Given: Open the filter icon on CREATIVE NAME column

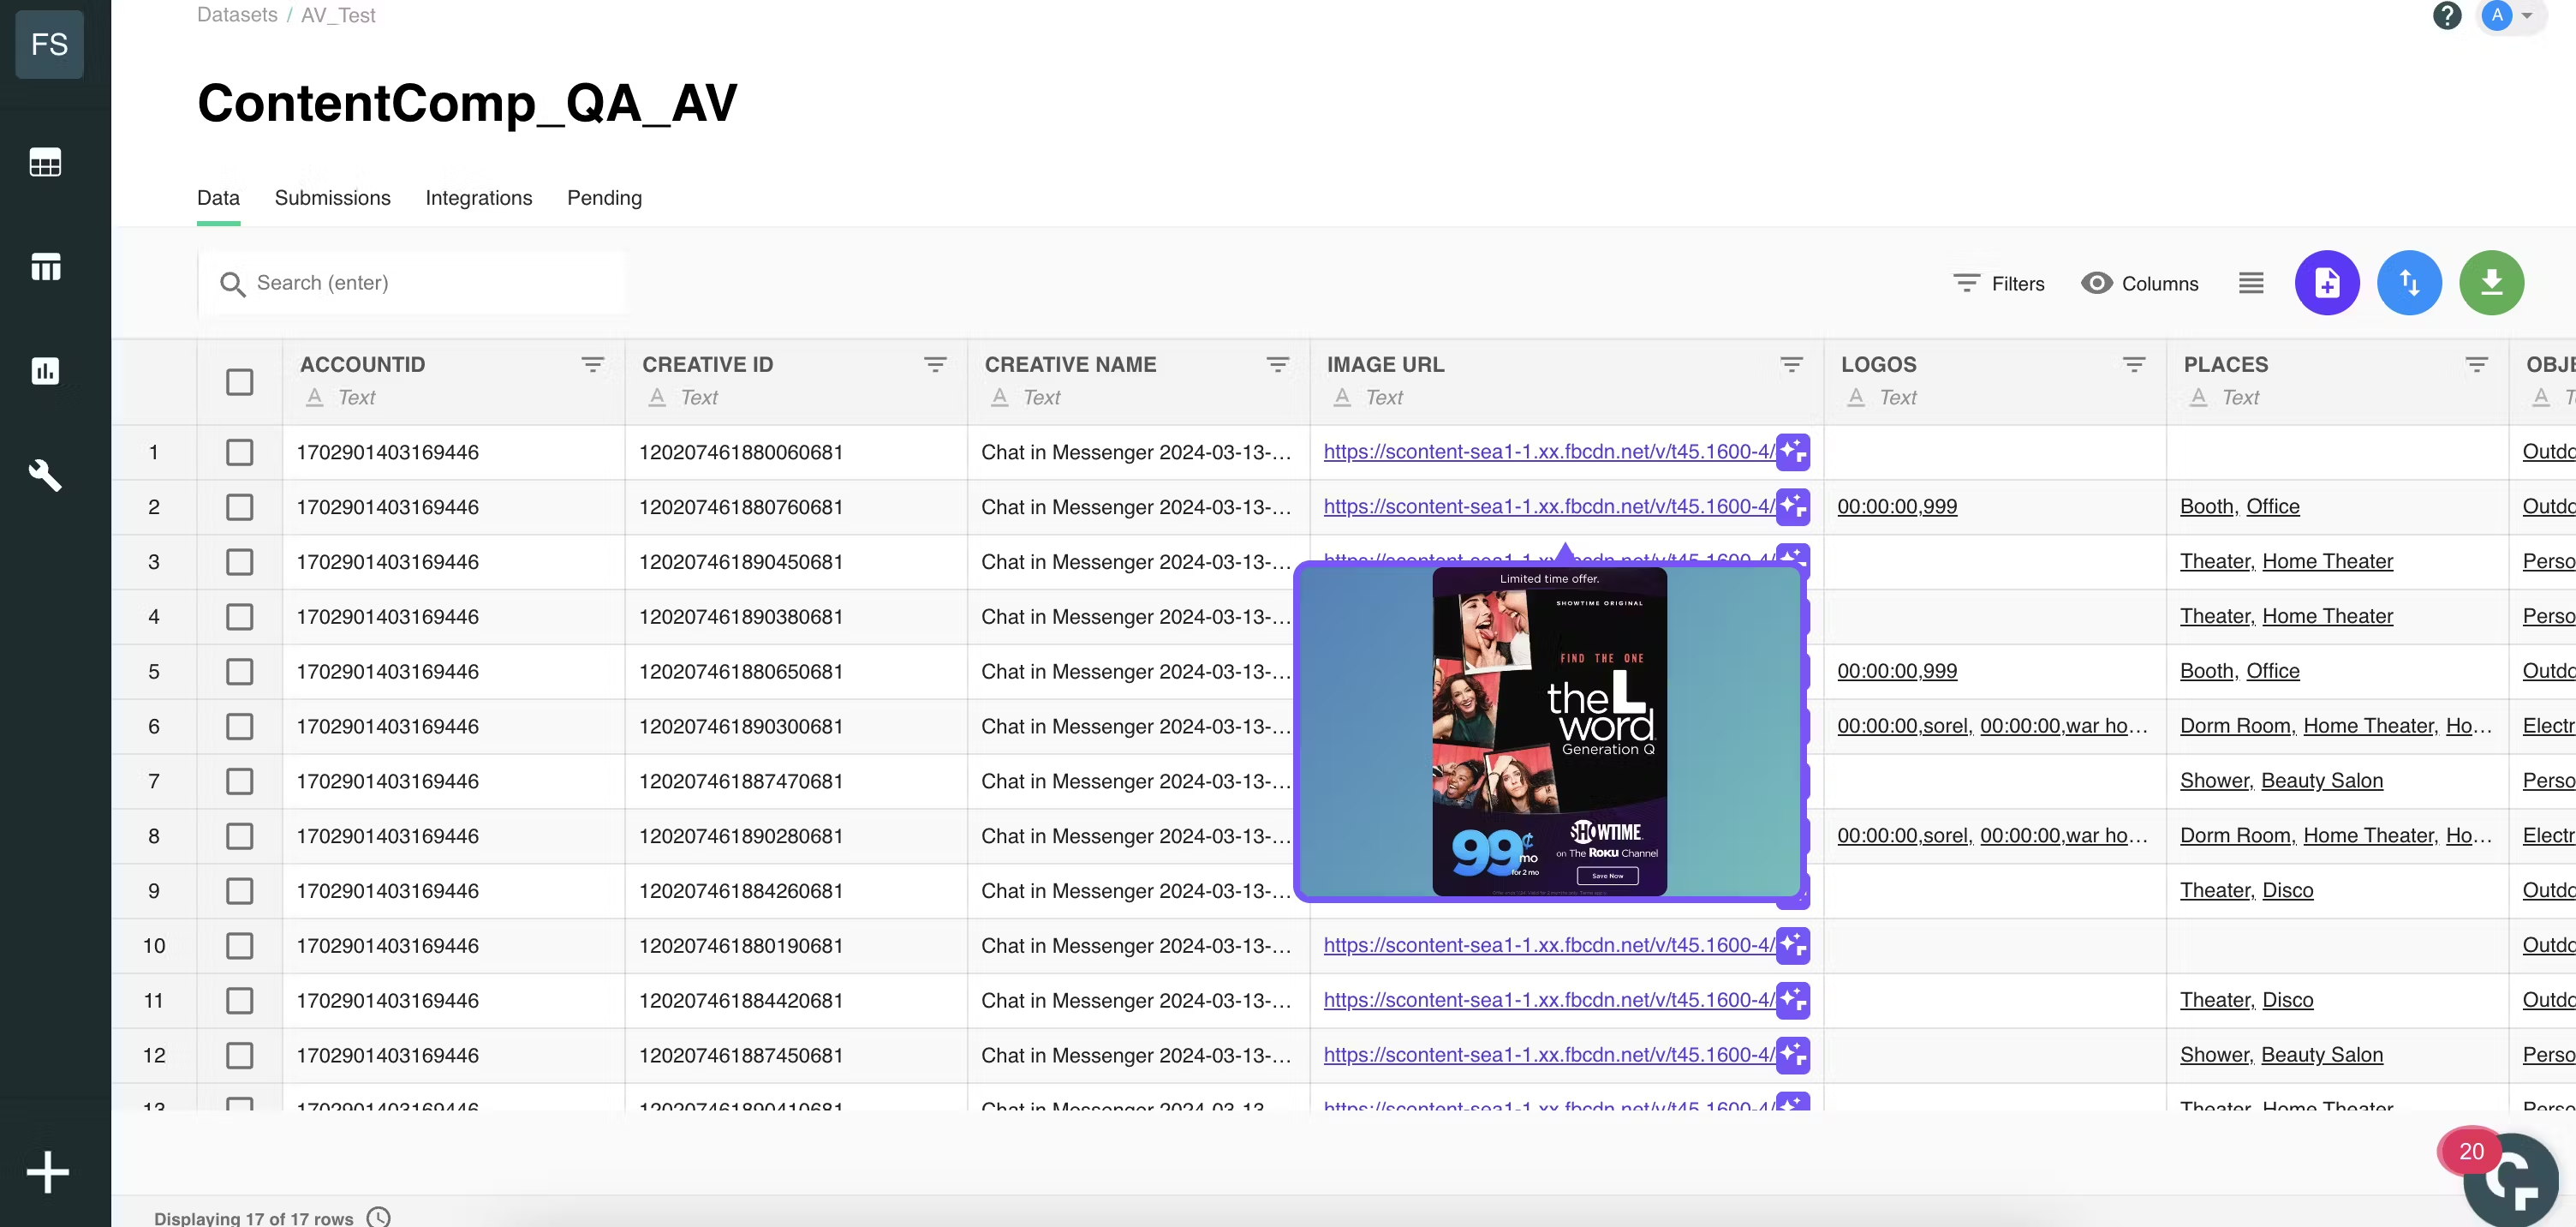Looking at the screenshot, I should pos(1277,364).
